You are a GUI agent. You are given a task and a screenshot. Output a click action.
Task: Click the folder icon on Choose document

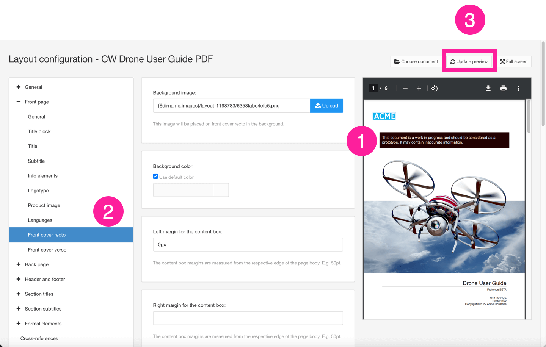click(397, 61)
